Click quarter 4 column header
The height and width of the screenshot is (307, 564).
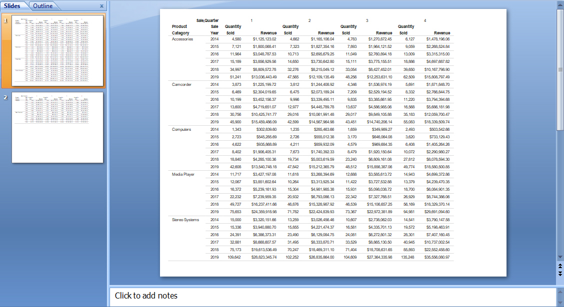point(425,20)
